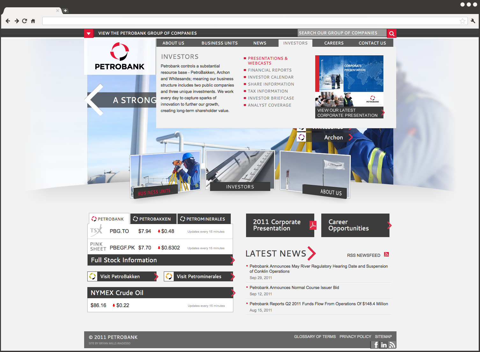Click the Visit Petrominerales button

point(199,277)
